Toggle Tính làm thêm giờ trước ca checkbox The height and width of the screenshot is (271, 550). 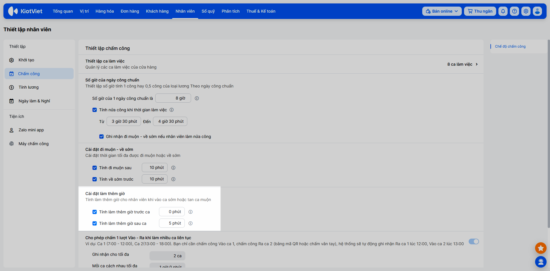[95, 212]
